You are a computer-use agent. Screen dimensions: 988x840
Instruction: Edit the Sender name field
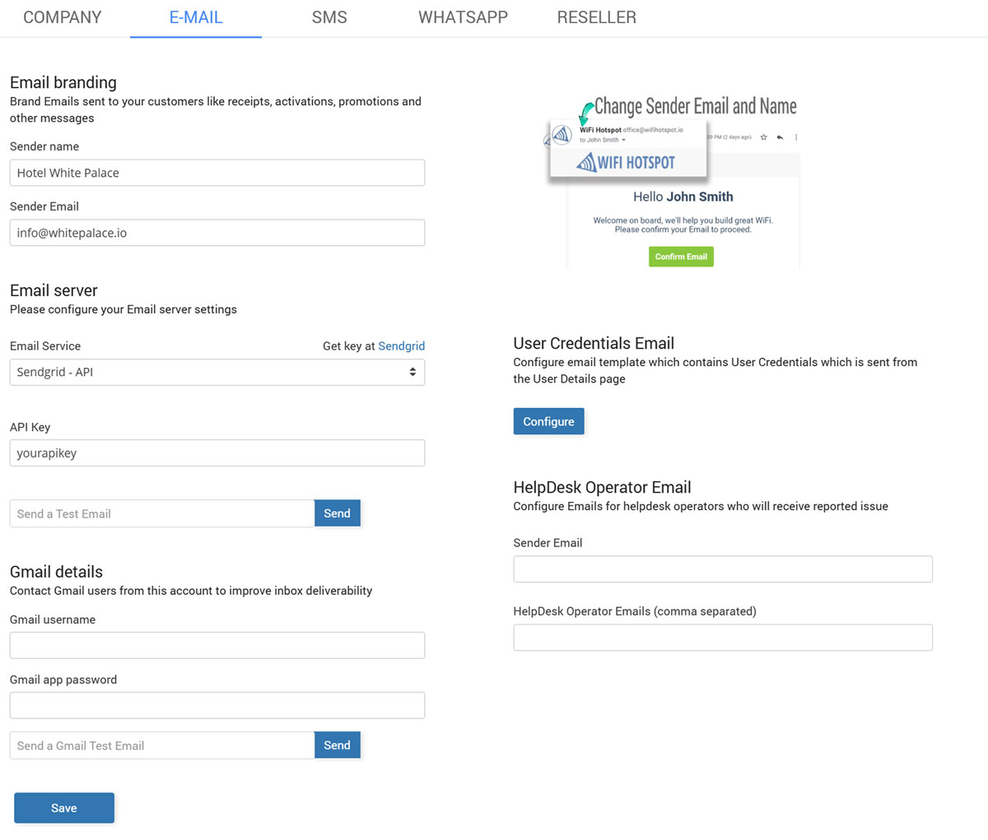point(217,173)
